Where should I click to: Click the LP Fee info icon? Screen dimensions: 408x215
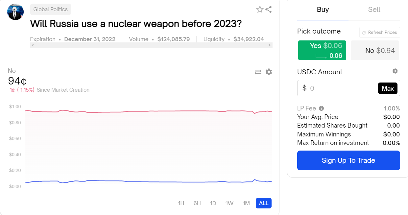pyautogui.click(x=322, y=108)
